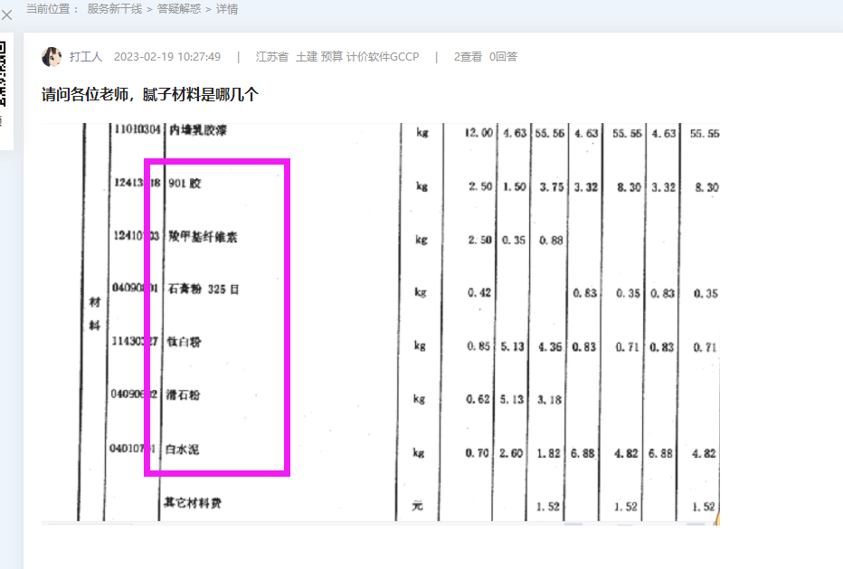The image size is (843, 569).
Task: Click the 2查看 view counter
Action: point(468,56)
